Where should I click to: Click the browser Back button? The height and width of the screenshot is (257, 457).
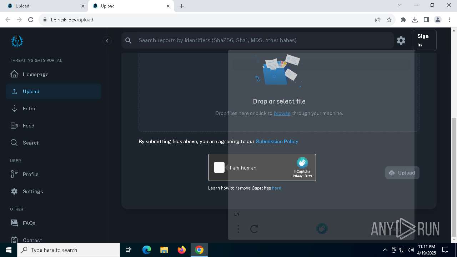[x=8, y=20]
